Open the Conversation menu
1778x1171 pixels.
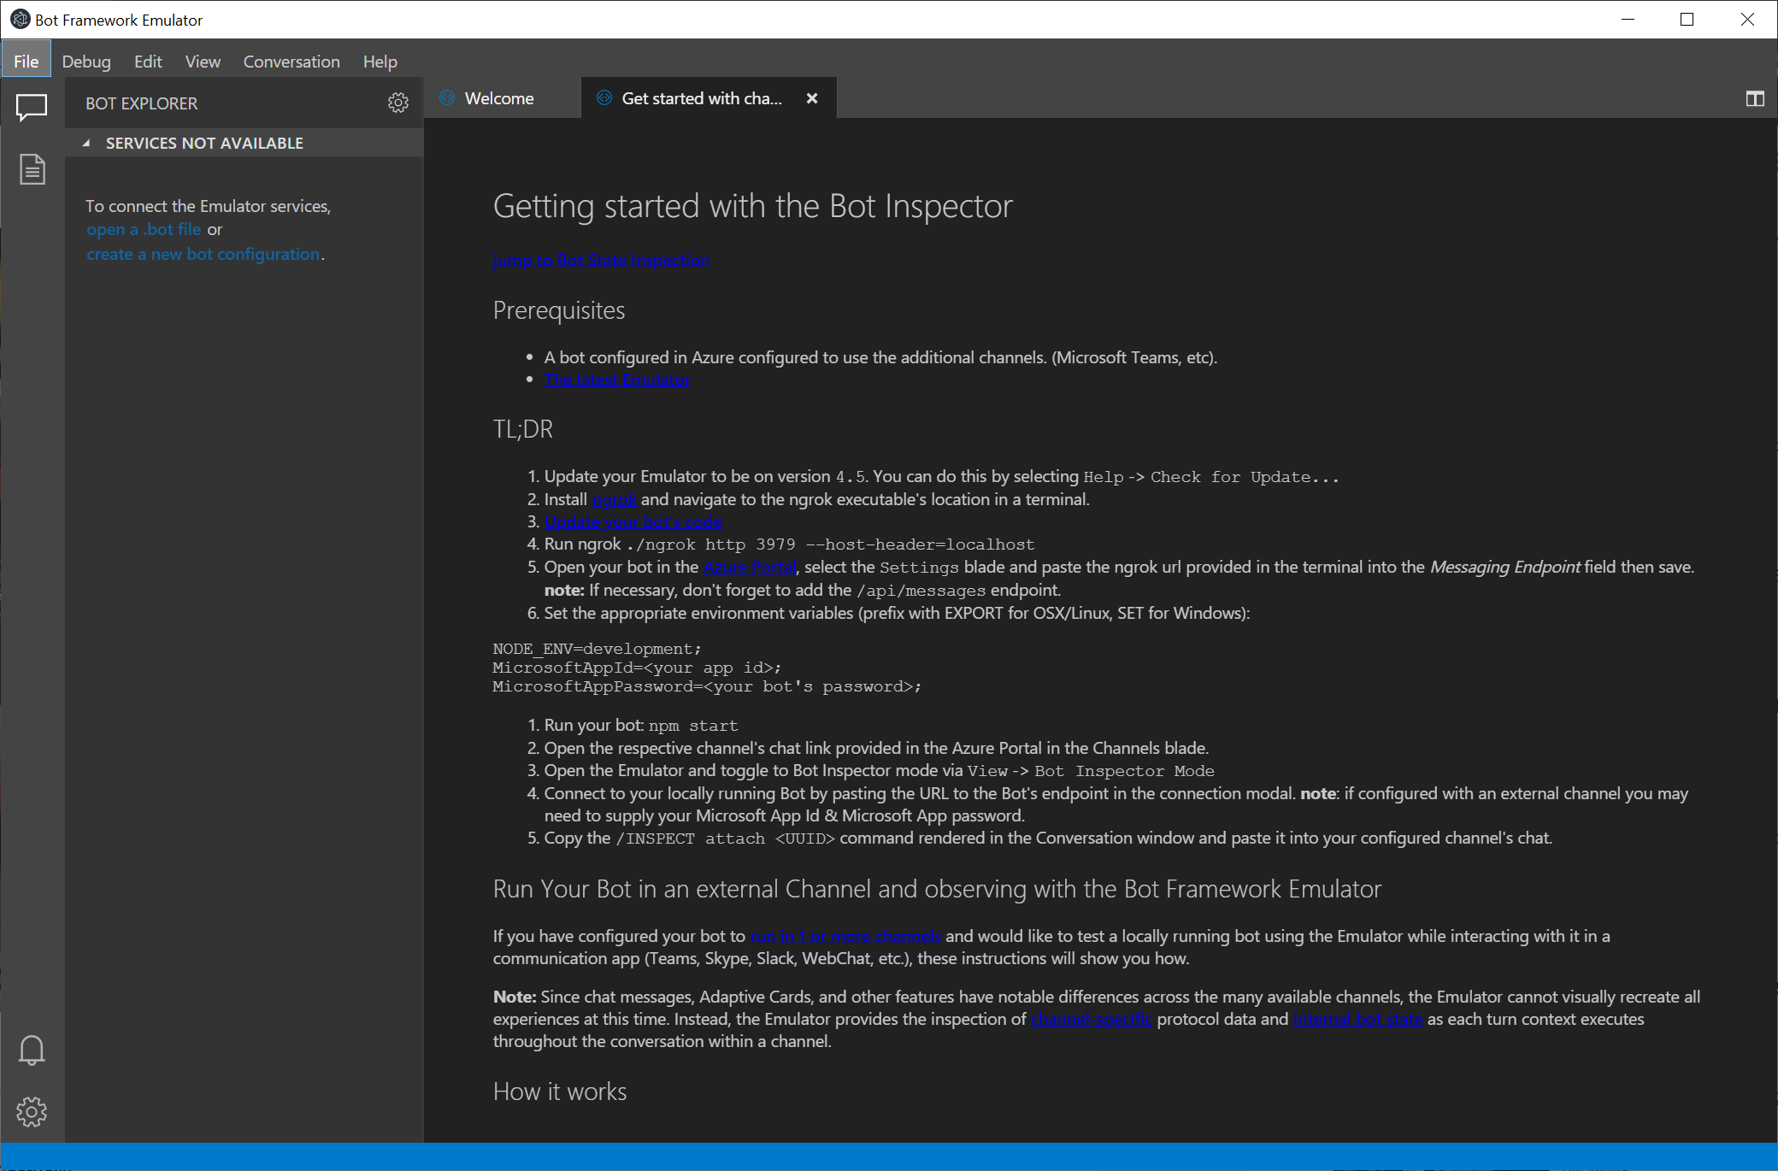click(291, 62)
